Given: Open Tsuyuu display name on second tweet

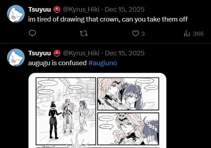Looking at the screenshot, I should pos(39,53).
